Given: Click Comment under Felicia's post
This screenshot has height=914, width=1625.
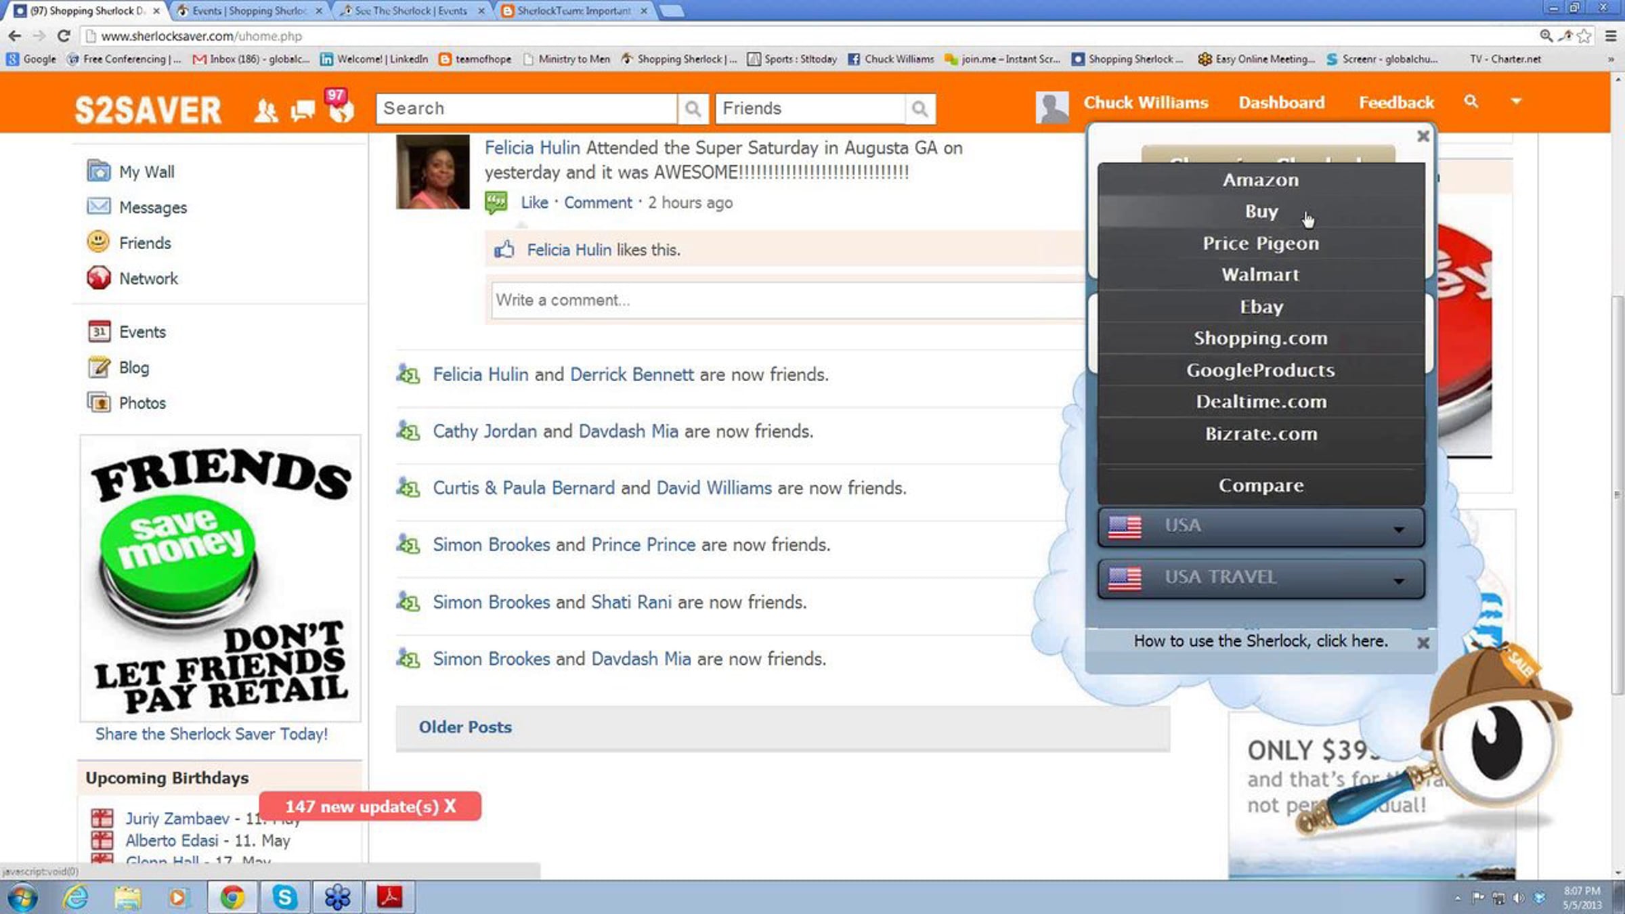Looking at the screenshot, I should tap(598, 202).
